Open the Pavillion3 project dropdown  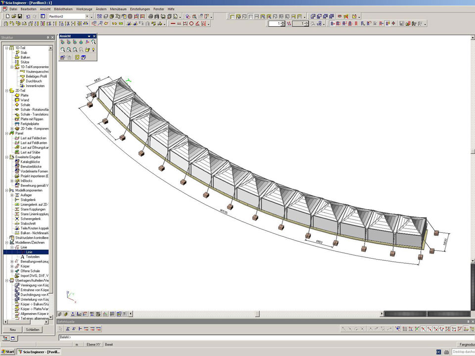point(87,16)
